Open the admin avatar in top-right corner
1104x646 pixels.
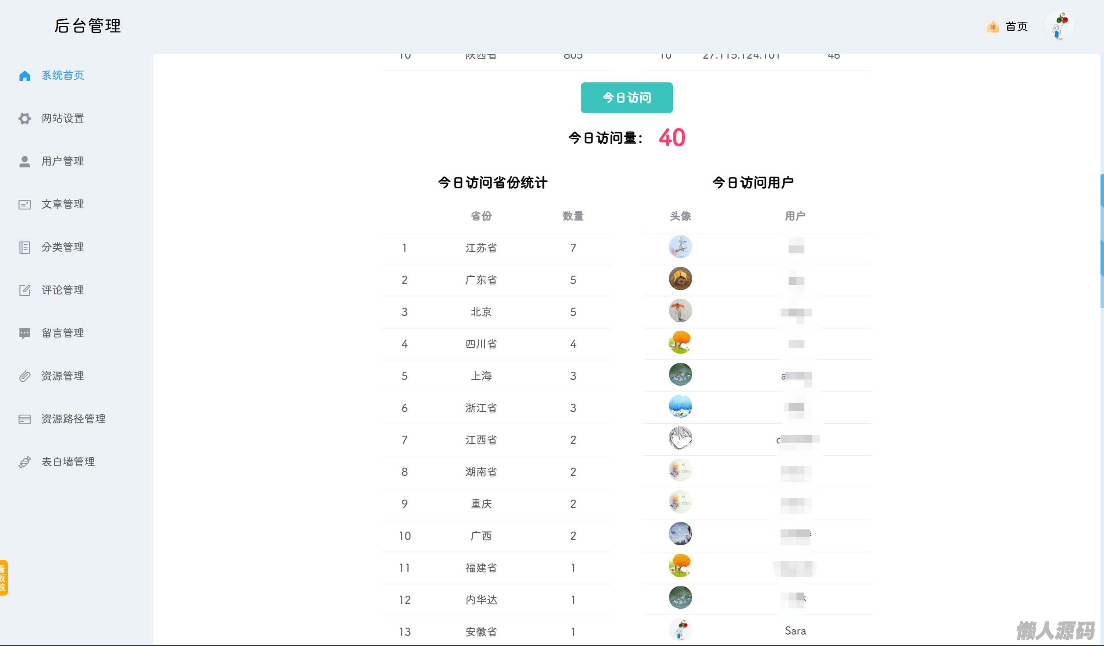click(1058, 26)
